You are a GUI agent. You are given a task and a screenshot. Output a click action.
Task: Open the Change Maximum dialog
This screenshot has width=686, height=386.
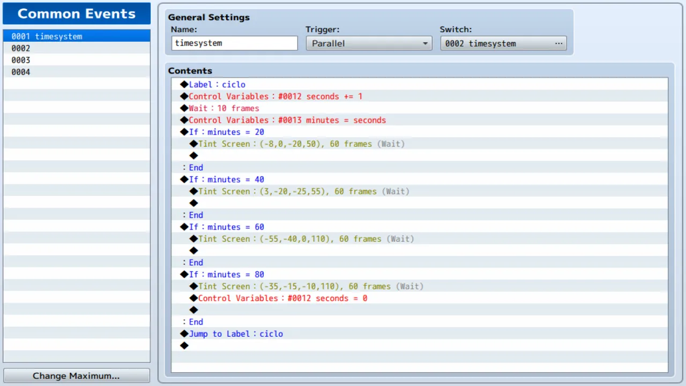coord(77,376)
